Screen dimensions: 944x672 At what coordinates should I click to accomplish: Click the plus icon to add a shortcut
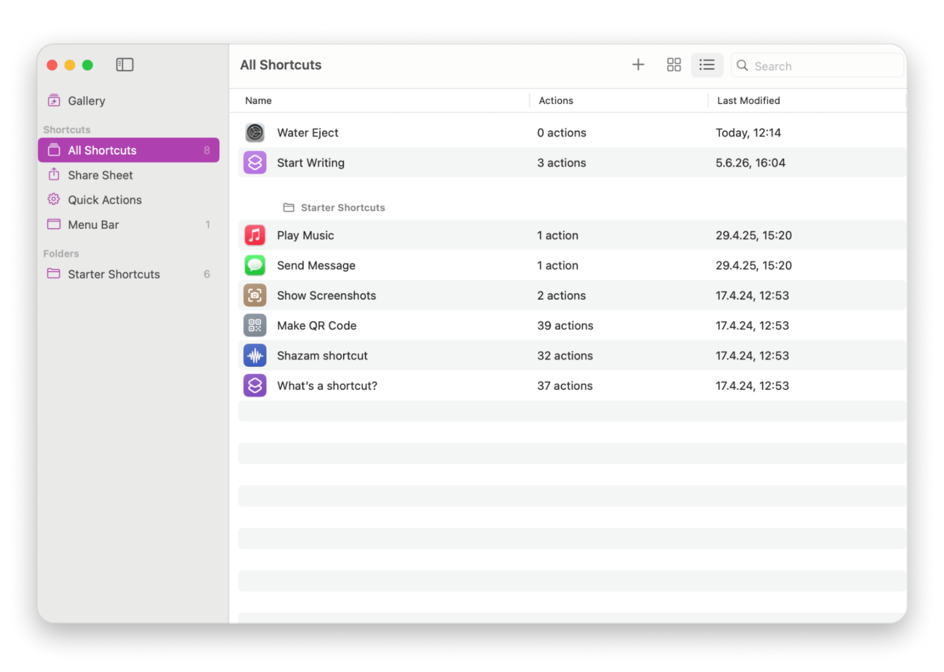pos(638,65)
